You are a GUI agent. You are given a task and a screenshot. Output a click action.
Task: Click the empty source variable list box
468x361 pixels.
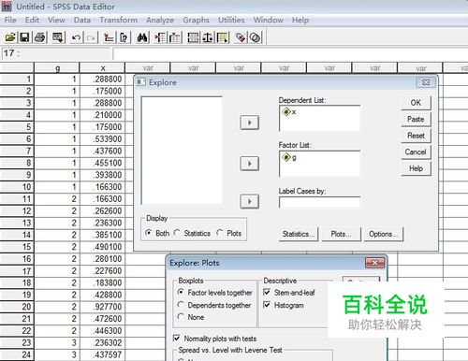(182, 151)
